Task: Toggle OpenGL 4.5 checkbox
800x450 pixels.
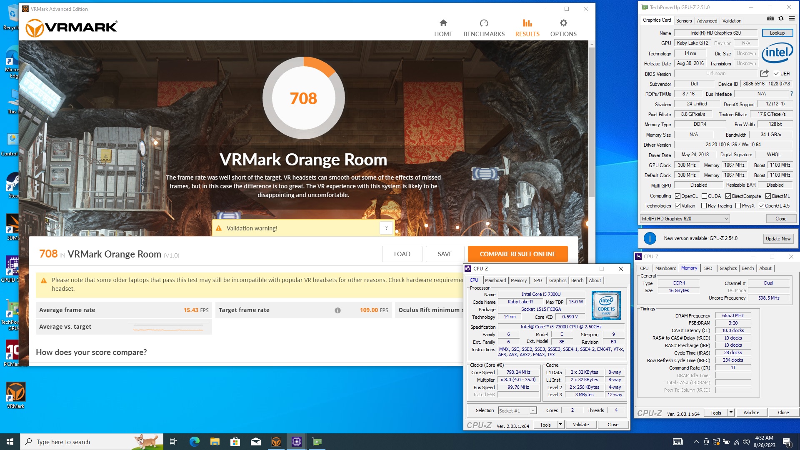Action: (761, 206)
